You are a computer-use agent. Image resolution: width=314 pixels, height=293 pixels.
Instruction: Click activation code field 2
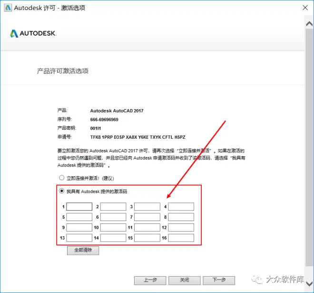(113, 207)
